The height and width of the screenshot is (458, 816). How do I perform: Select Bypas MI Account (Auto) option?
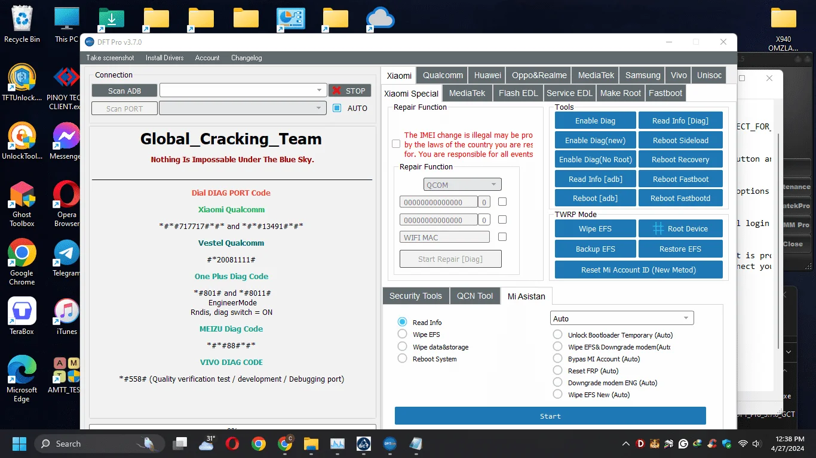(557, 358)
